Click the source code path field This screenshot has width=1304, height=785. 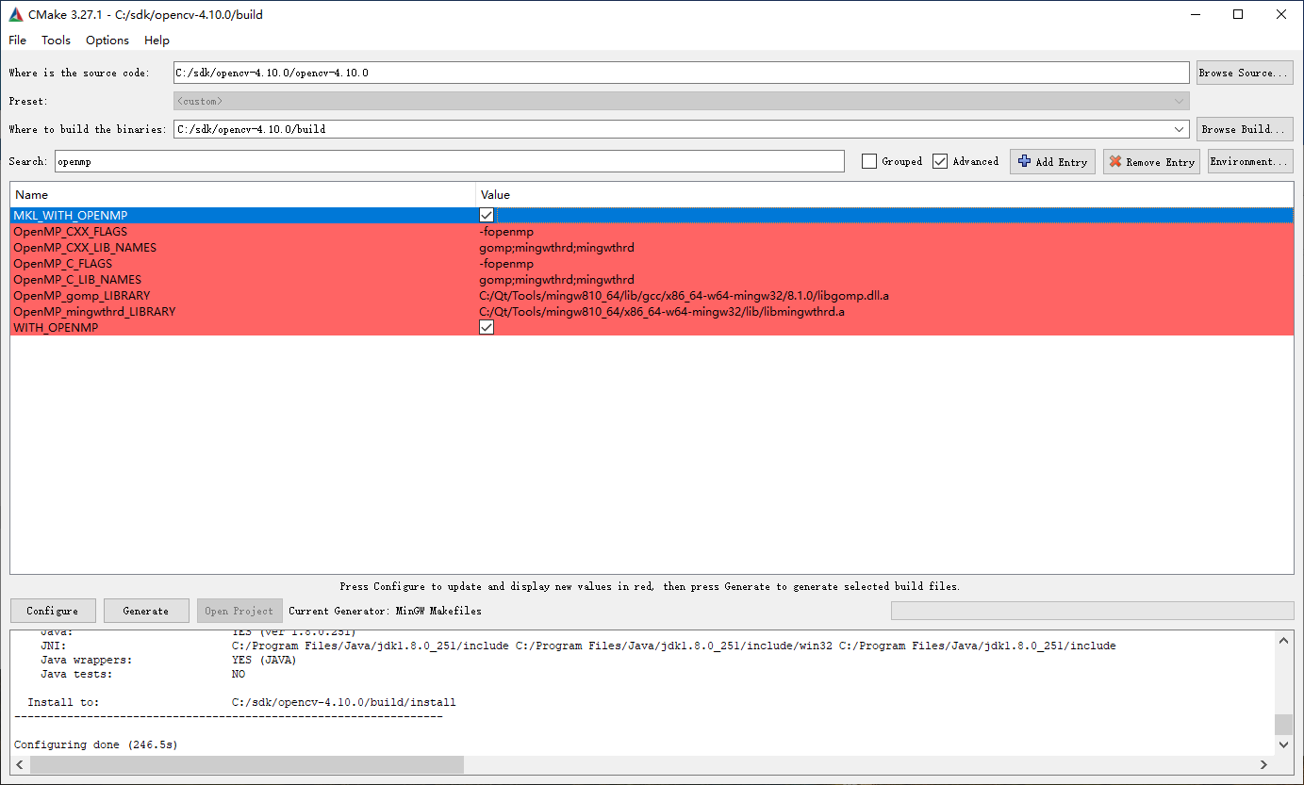[x=681, y=73]
